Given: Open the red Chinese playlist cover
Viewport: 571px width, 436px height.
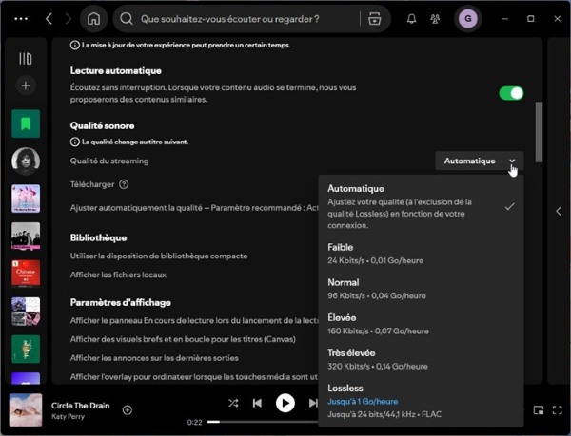Looking at the screenshot, I should coord(26,274).
